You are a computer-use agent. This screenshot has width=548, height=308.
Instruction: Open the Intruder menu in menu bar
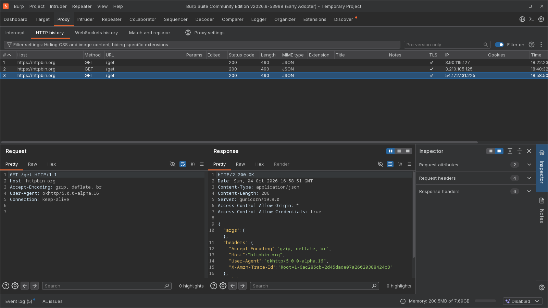(58, 6)
